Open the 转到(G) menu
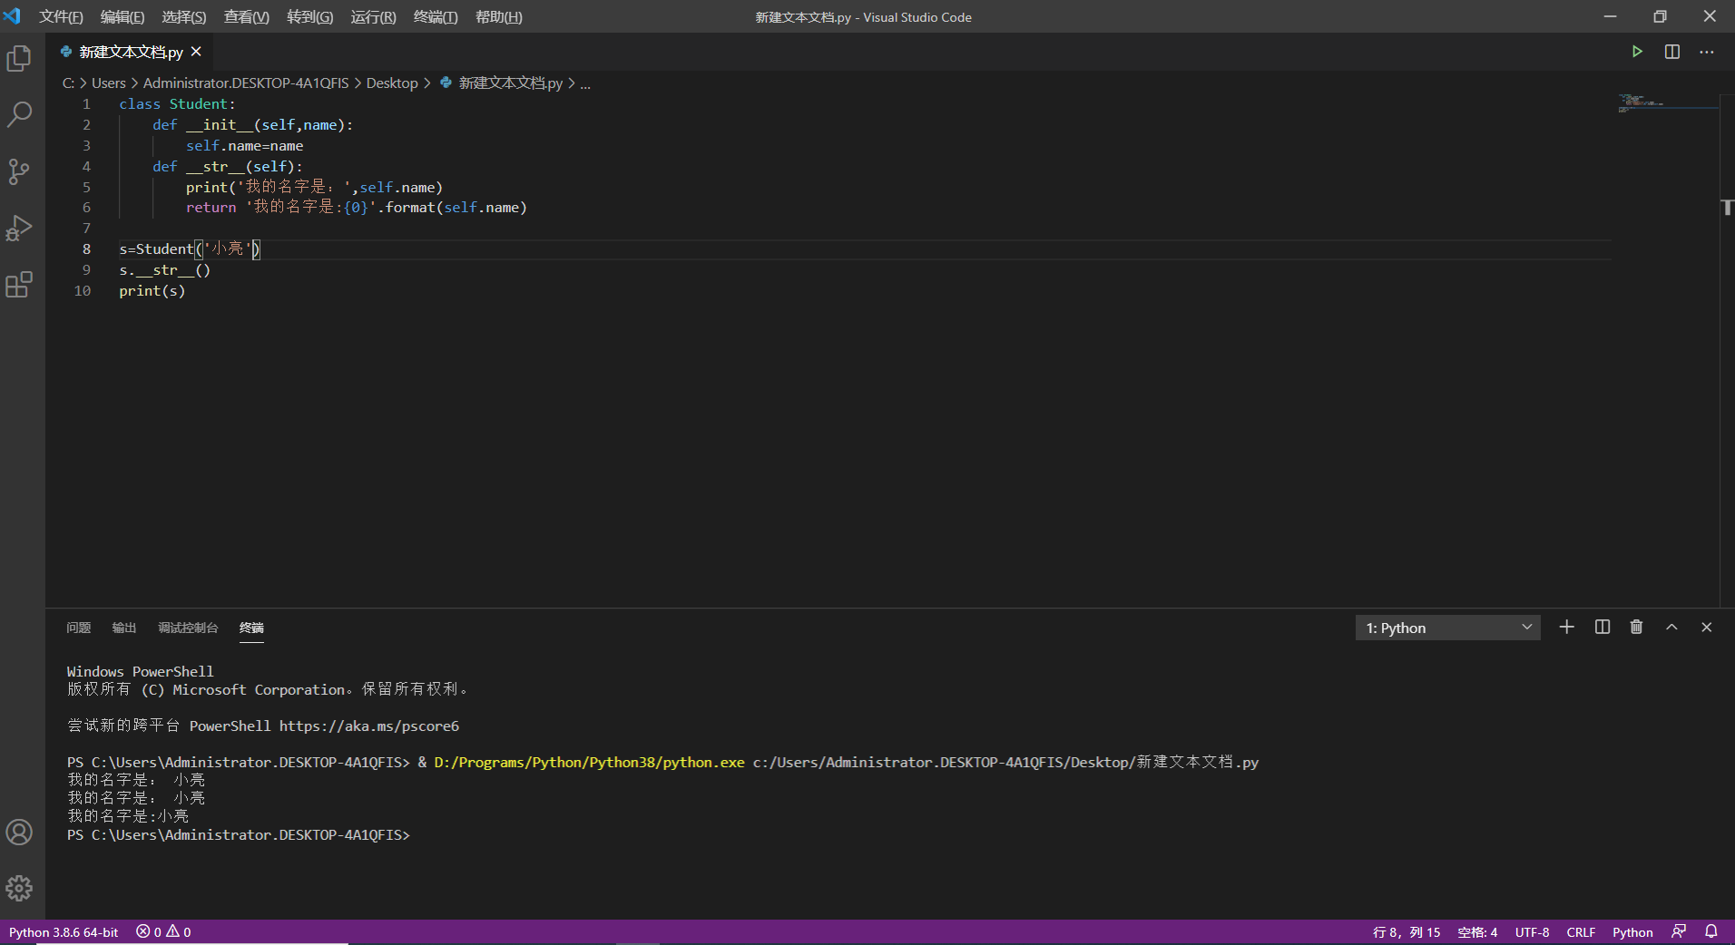This screenshot has height=945, width=1735. point(310,17)
